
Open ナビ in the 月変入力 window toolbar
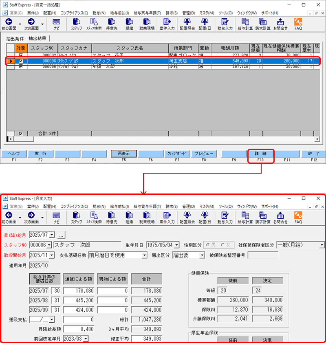point(56,218)
